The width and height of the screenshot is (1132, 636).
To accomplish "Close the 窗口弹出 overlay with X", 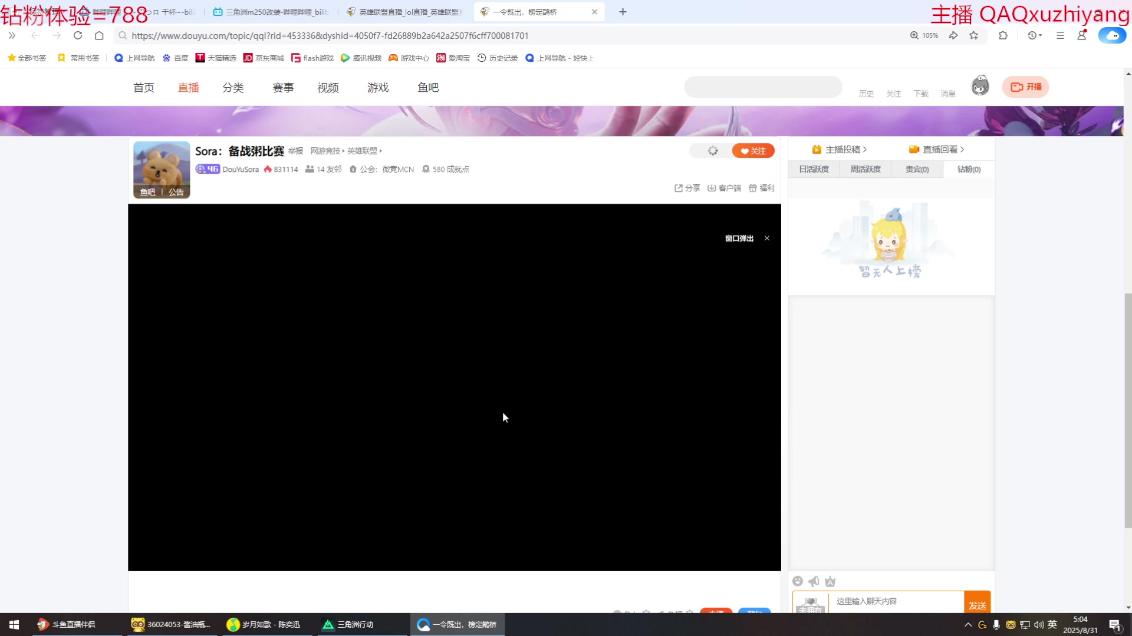I will 767,238.
